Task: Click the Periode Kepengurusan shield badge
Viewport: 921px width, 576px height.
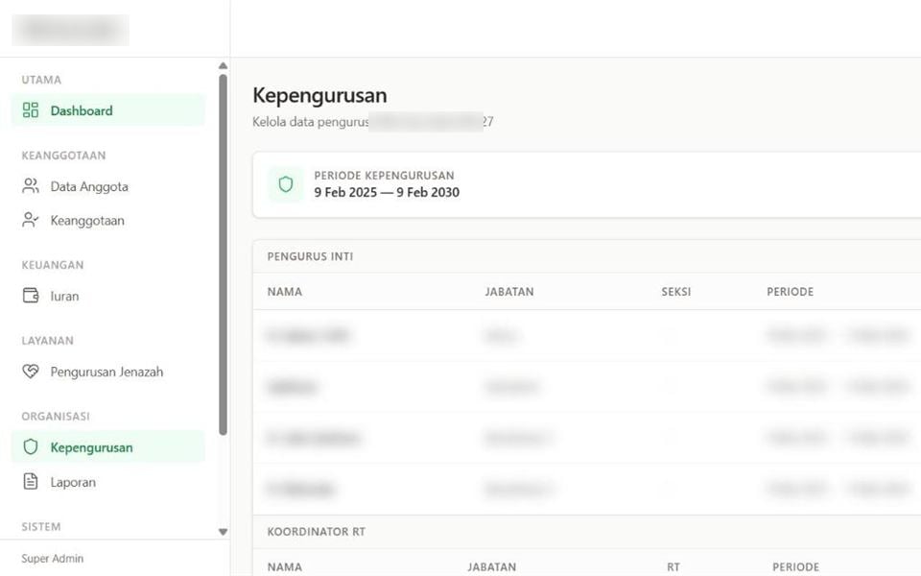Action: click(x=286, y=184)
